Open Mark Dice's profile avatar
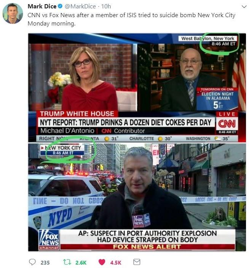The height and width of the screenshot is (268, 249). tap(13, 13)
